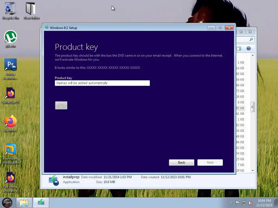Click the Explorer scrollbar thumb
This screenshot has width=278, height=208.
pos(253,107)
